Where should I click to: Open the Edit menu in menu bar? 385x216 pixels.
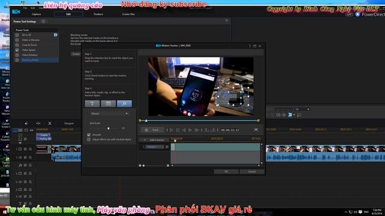(x=32, y=8)
